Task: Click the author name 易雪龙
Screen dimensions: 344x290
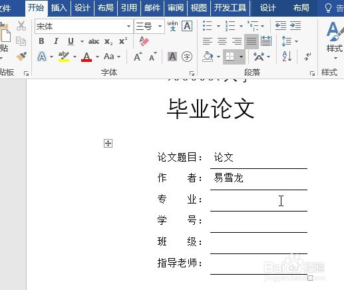Action: [228, 178]
